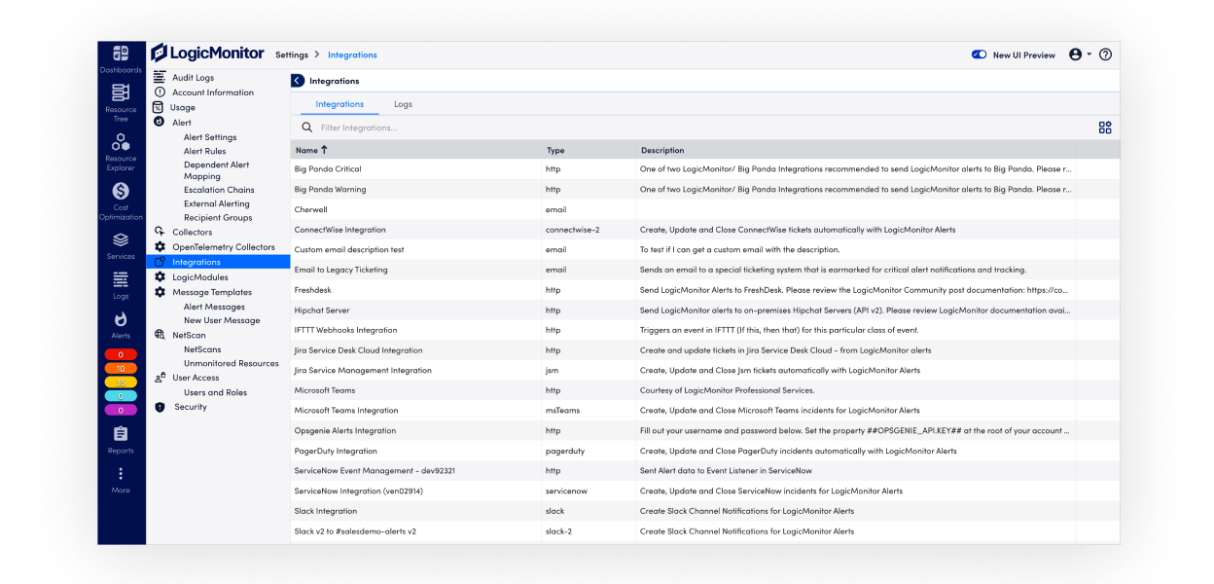1214x584 pixels.
Task: Click the Settings breadcrumb link
Action: pyautogui.click(x=291, y=55)
